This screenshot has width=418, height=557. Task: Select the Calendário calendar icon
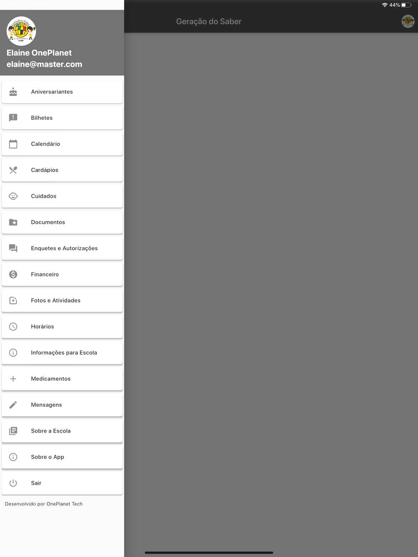click(x=13, y=144)
